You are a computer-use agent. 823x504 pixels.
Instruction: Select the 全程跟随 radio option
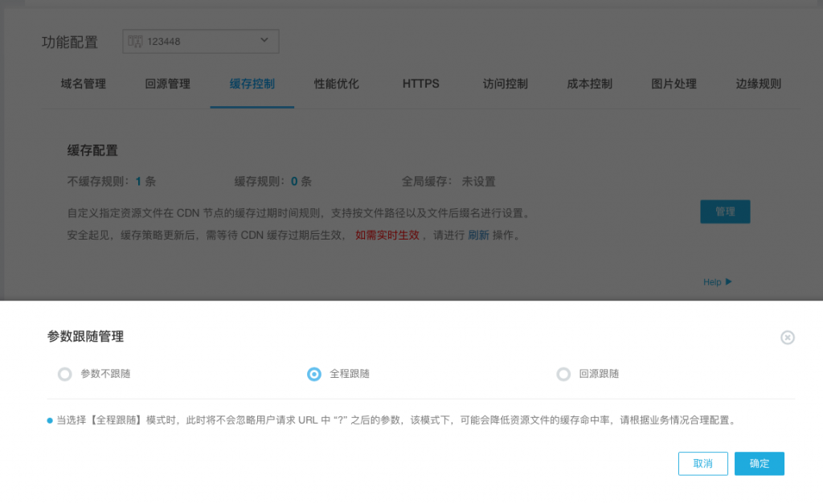(x=314, y=374)
